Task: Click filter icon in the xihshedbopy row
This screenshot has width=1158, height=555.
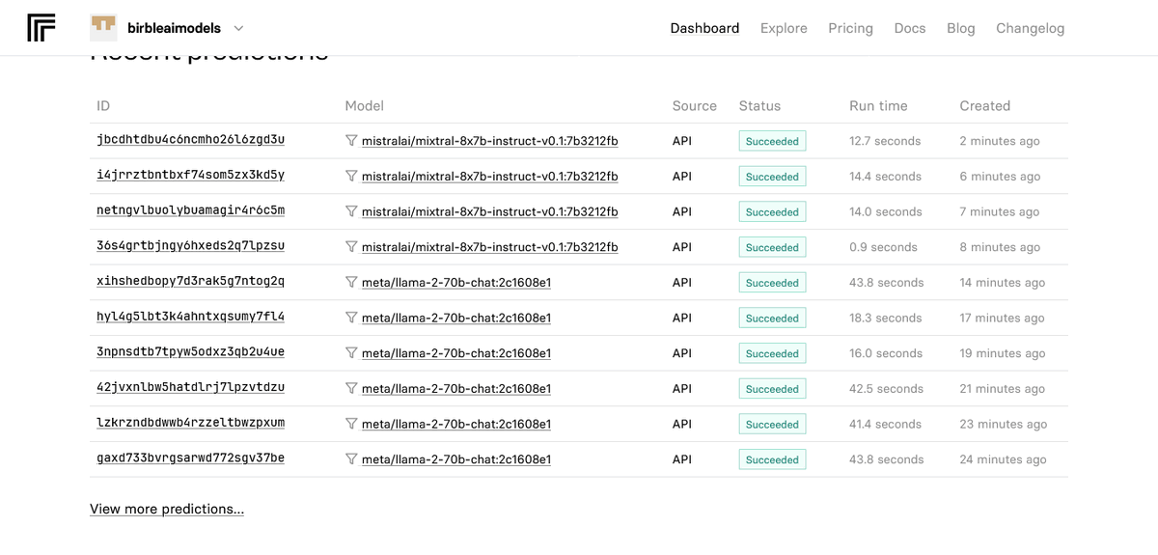Action: pos(351,282)
